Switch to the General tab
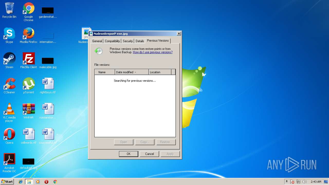Screen dimensions: 329x185 pyautogui.click(x=97, y=41)
